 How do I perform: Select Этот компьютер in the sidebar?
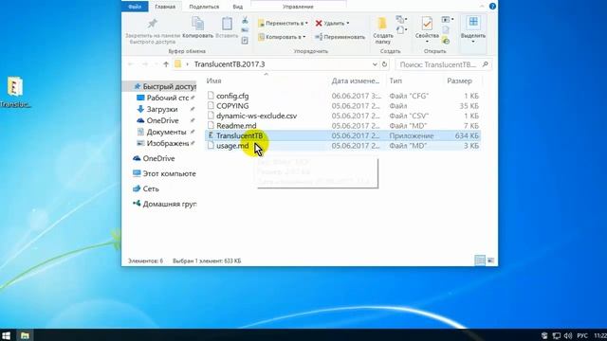tap(164, 173)
